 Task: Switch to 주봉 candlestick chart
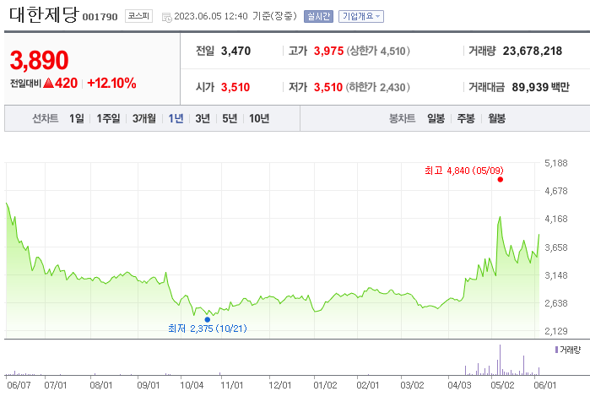tap(466, 118)
